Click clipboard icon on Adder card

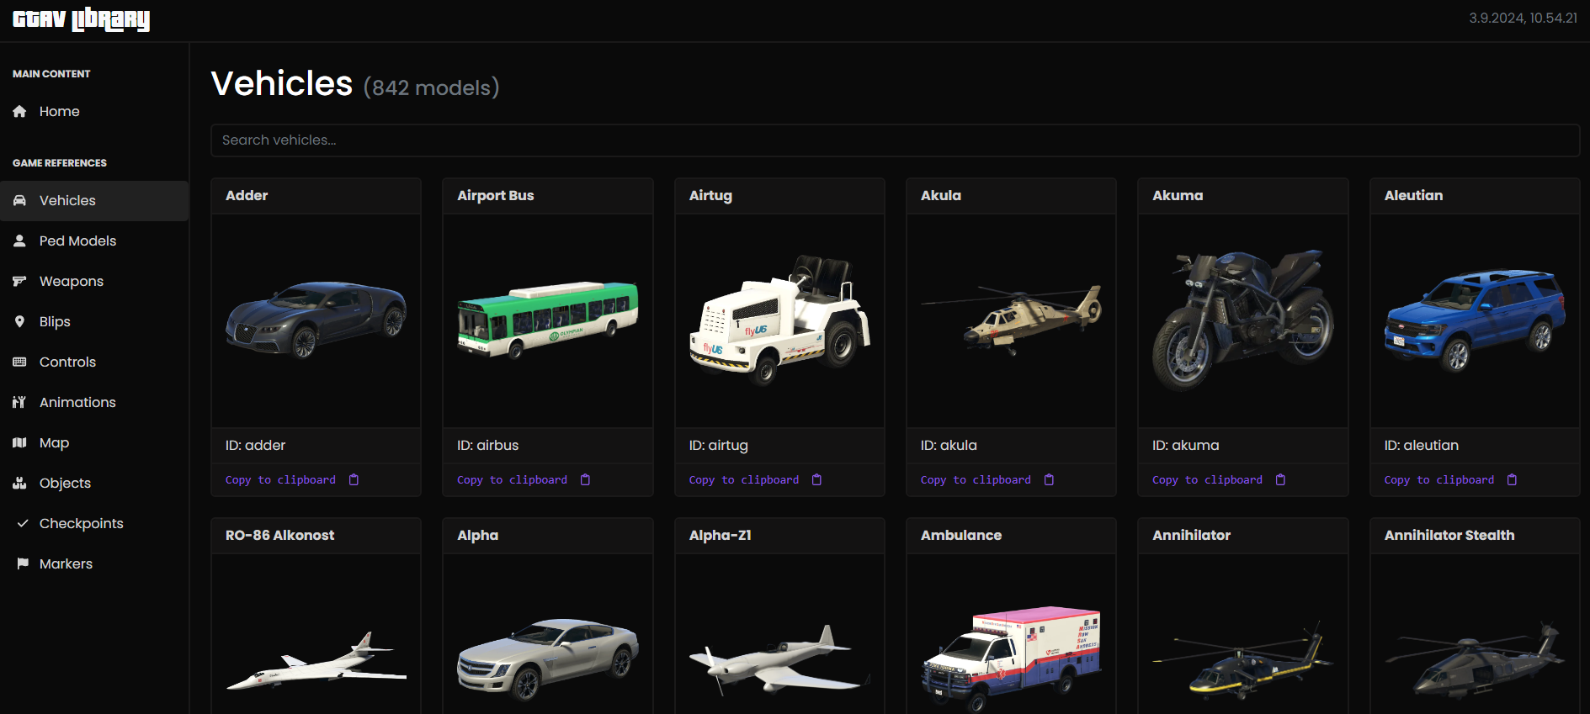[354, 479]
